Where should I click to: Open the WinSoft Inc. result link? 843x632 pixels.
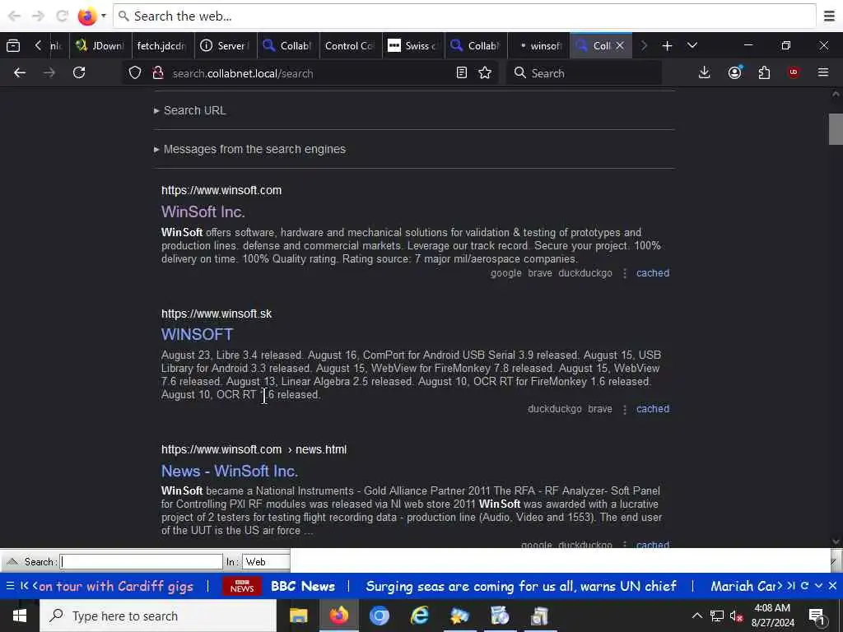coord(203,211)
